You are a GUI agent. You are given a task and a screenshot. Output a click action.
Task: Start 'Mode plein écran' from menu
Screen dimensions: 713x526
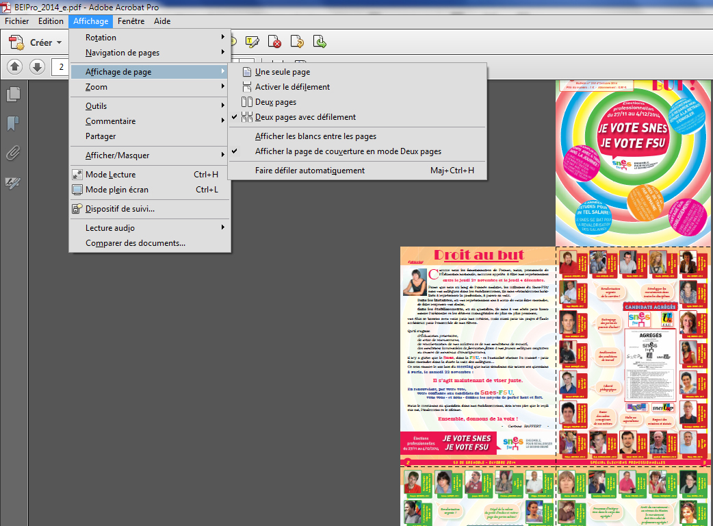click(116, 190)
